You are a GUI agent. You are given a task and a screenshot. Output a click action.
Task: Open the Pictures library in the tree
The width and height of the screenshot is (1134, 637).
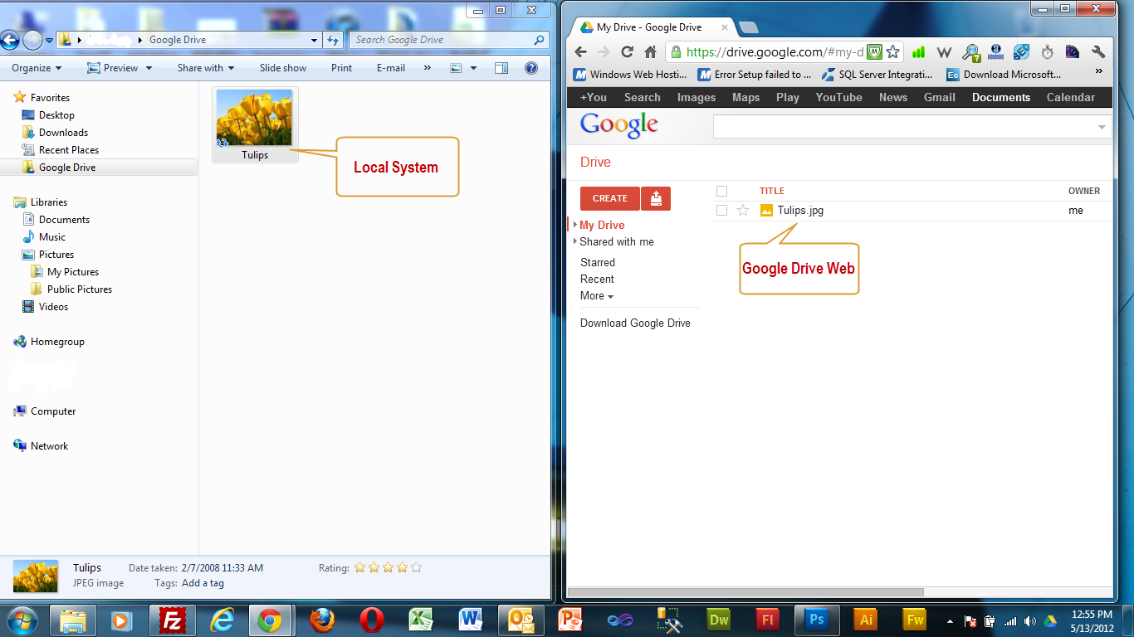pyautogui.click(x=56, y=255)
